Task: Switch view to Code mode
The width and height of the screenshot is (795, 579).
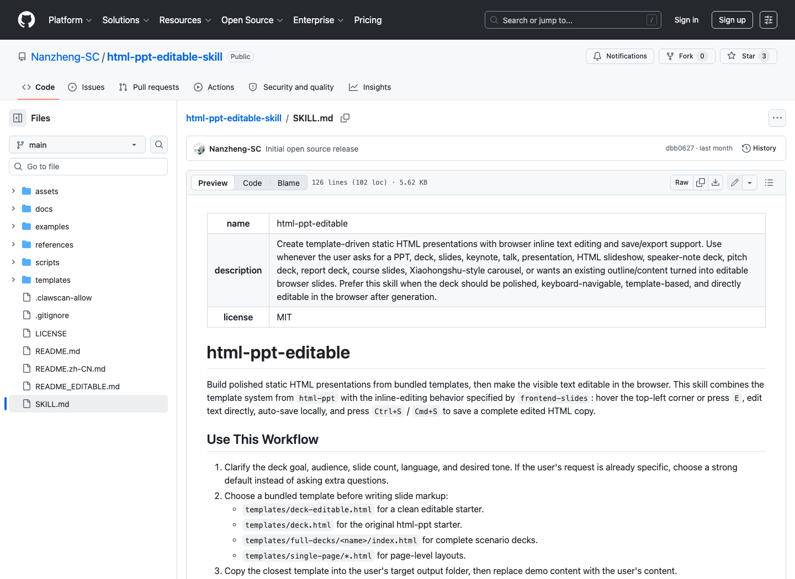Action: click(x=252, y=183)
